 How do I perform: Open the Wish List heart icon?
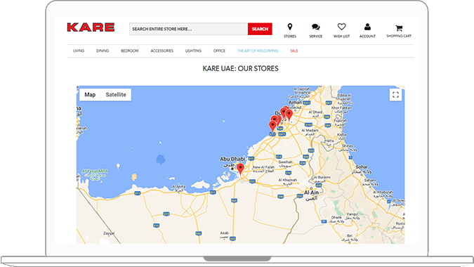(x=341, y=27)
